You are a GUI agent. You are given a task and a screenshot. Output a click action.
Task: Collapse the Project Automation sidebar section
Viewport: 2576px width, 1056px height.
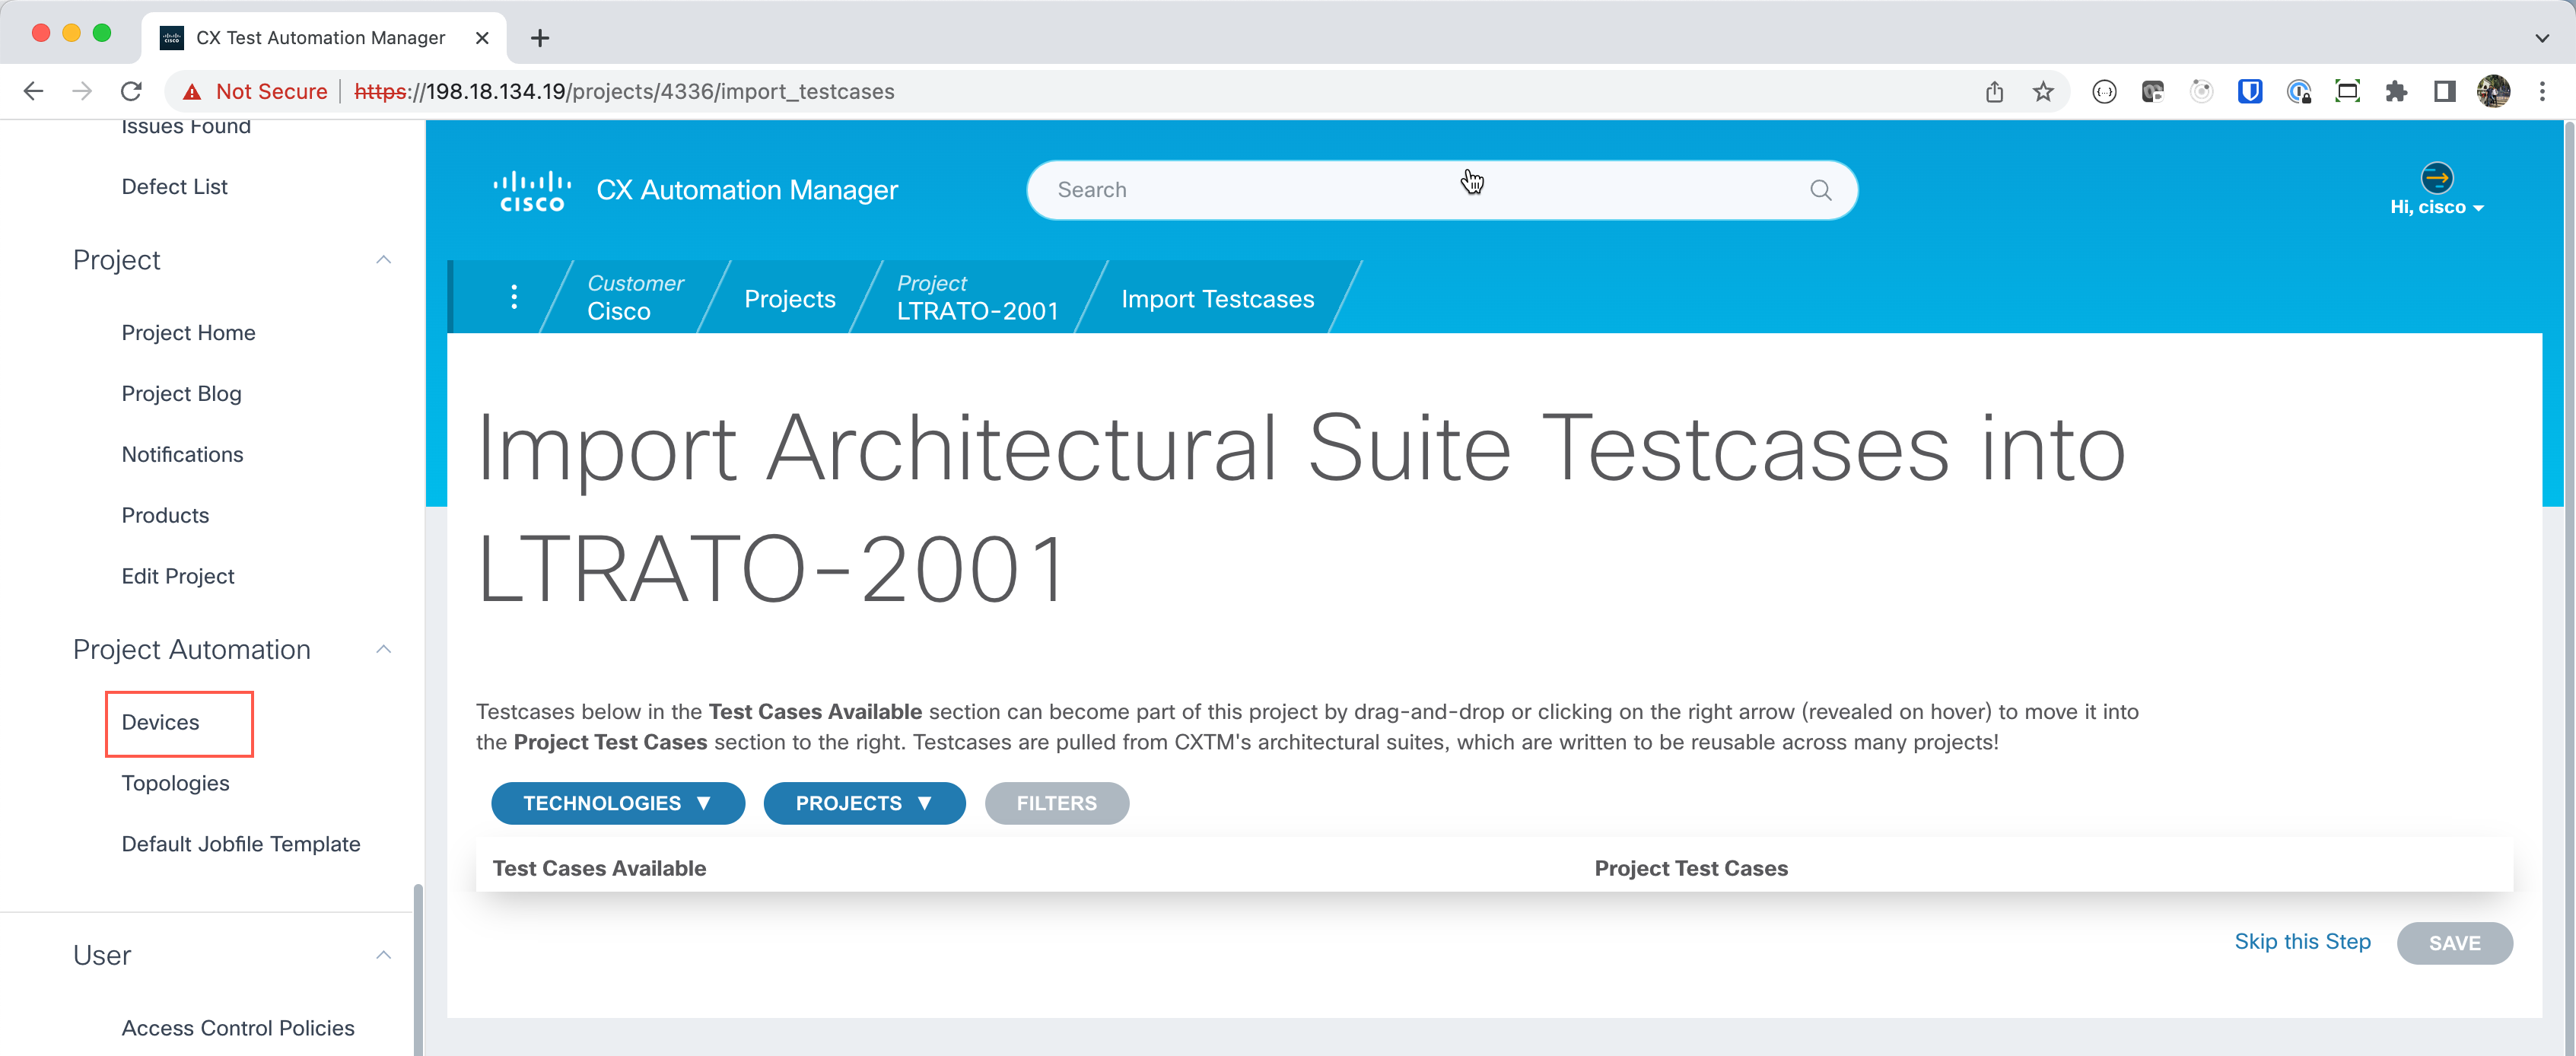383,649
